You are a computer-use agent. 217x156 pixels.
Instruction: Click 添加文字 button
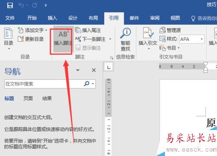[x=31, y=30]
